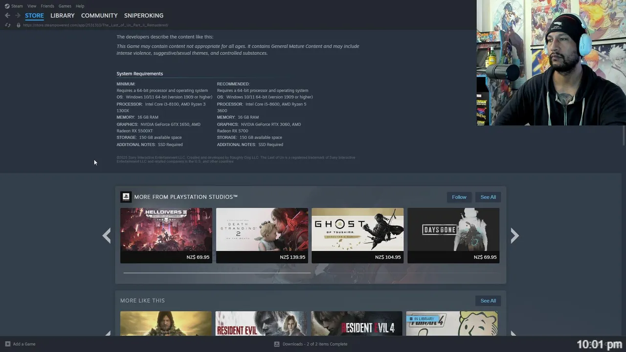The height and width of the screenshot is (352, 626).
Task: Click the PlayStation Studios logo icon
Action: (126, 197)
